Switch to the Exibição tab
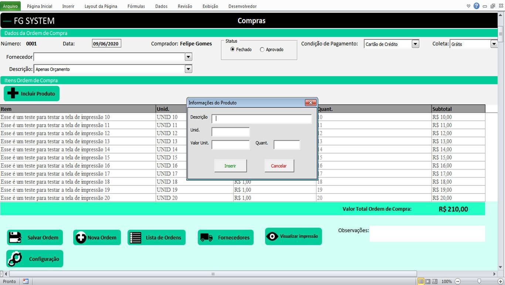The height and width of the screenshot is (285, 505). [x=210, y=6]
